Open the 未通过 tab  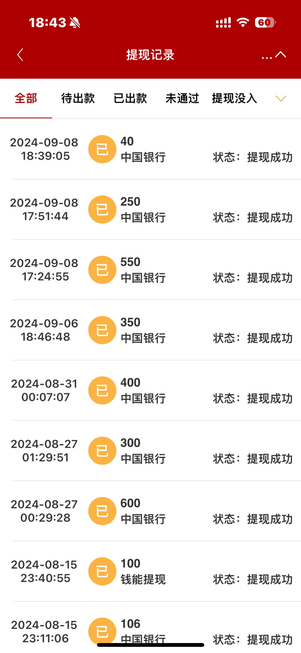(182, 98)
